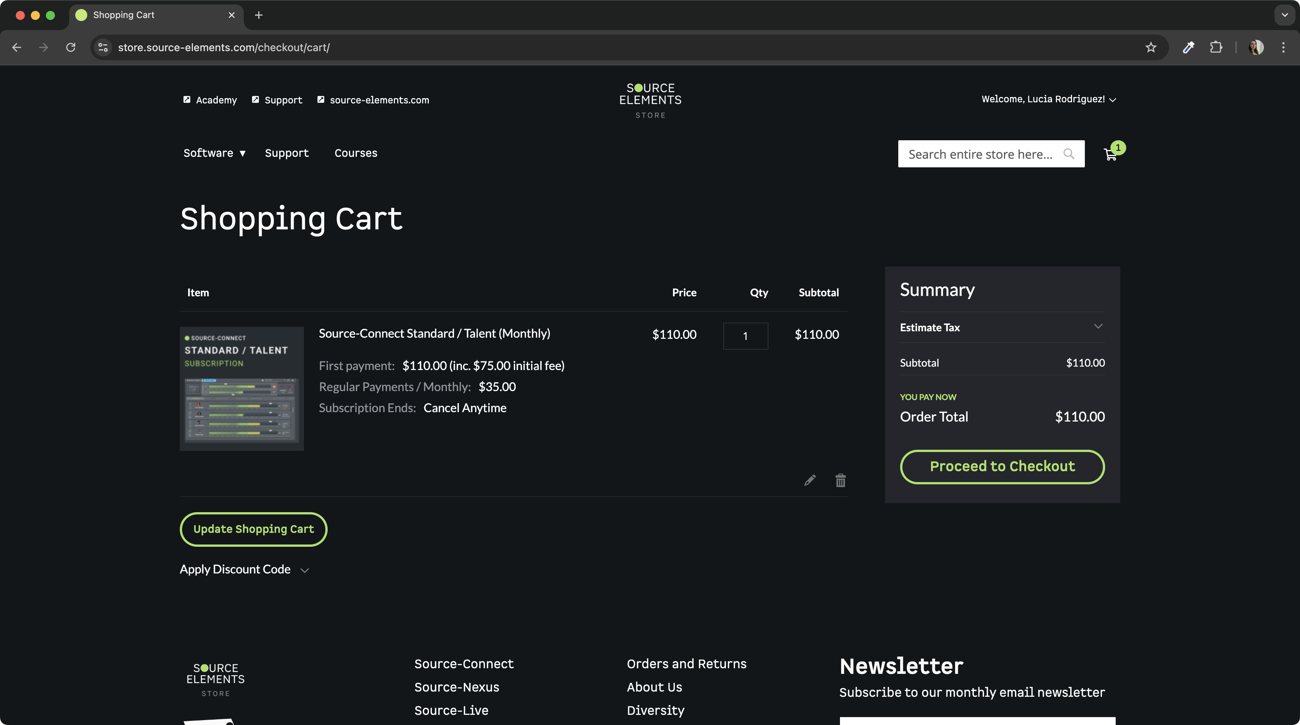Click the Source-Connect product thumbnail
1300x725 pixels.
(x=242, y=388)
